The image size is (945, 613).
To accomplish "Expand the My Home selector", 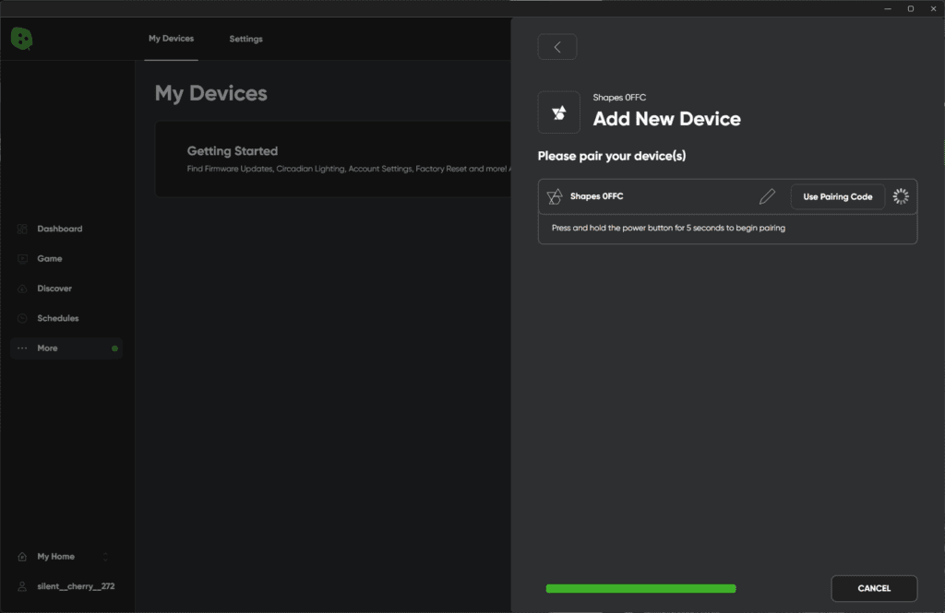I will 104,557.
